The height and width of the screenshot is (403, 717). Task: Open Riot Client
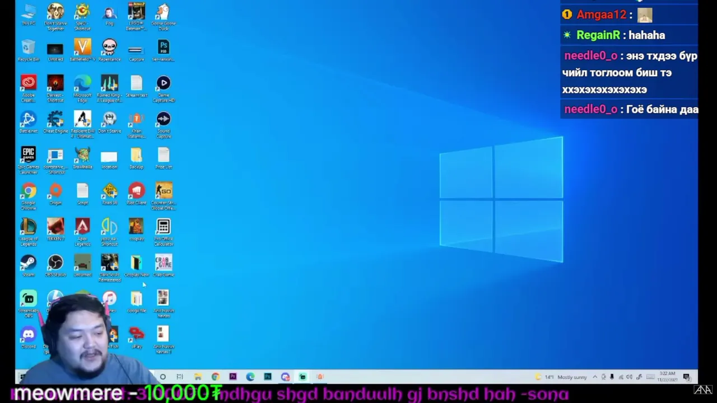tap(136, 194)
